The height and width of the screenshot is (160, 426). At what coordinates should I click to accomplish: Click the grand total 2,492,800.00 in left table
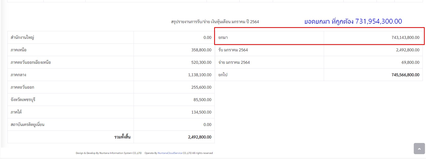[x=200, y=137]
